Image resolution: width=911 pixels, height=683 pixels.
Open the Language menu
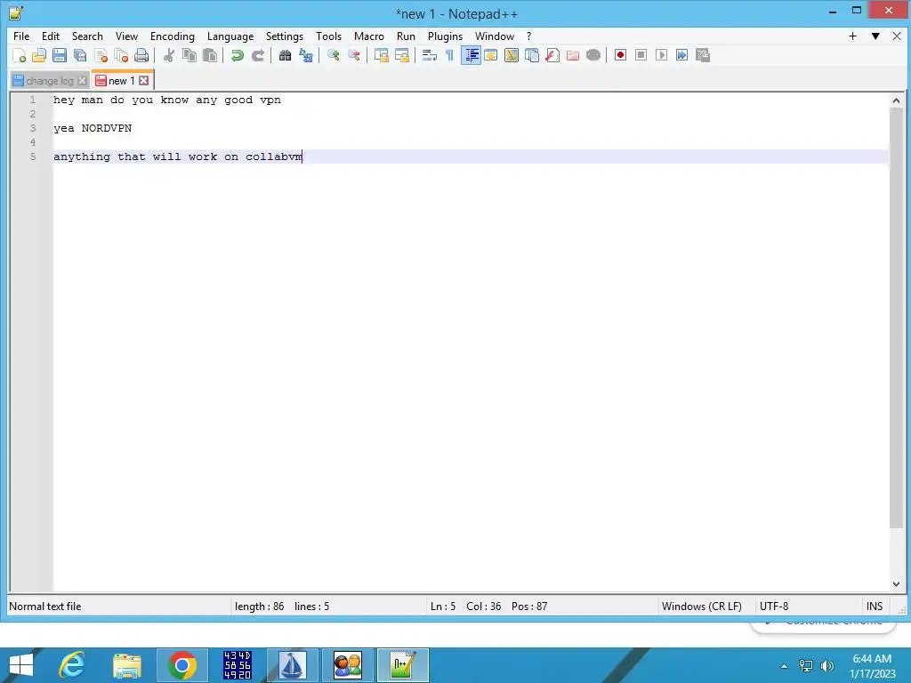click(230, 36)
